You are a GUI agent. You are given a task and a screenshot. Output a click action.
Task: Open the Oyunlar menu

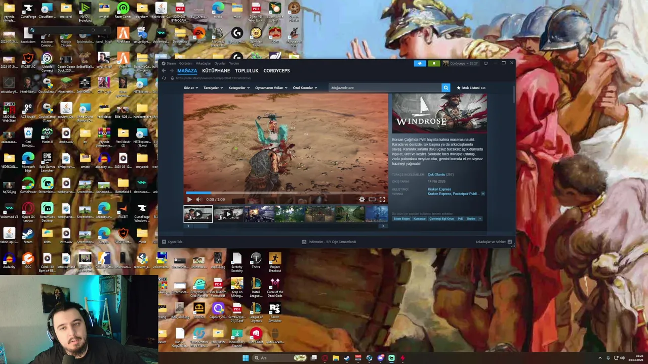pos(220,63)
